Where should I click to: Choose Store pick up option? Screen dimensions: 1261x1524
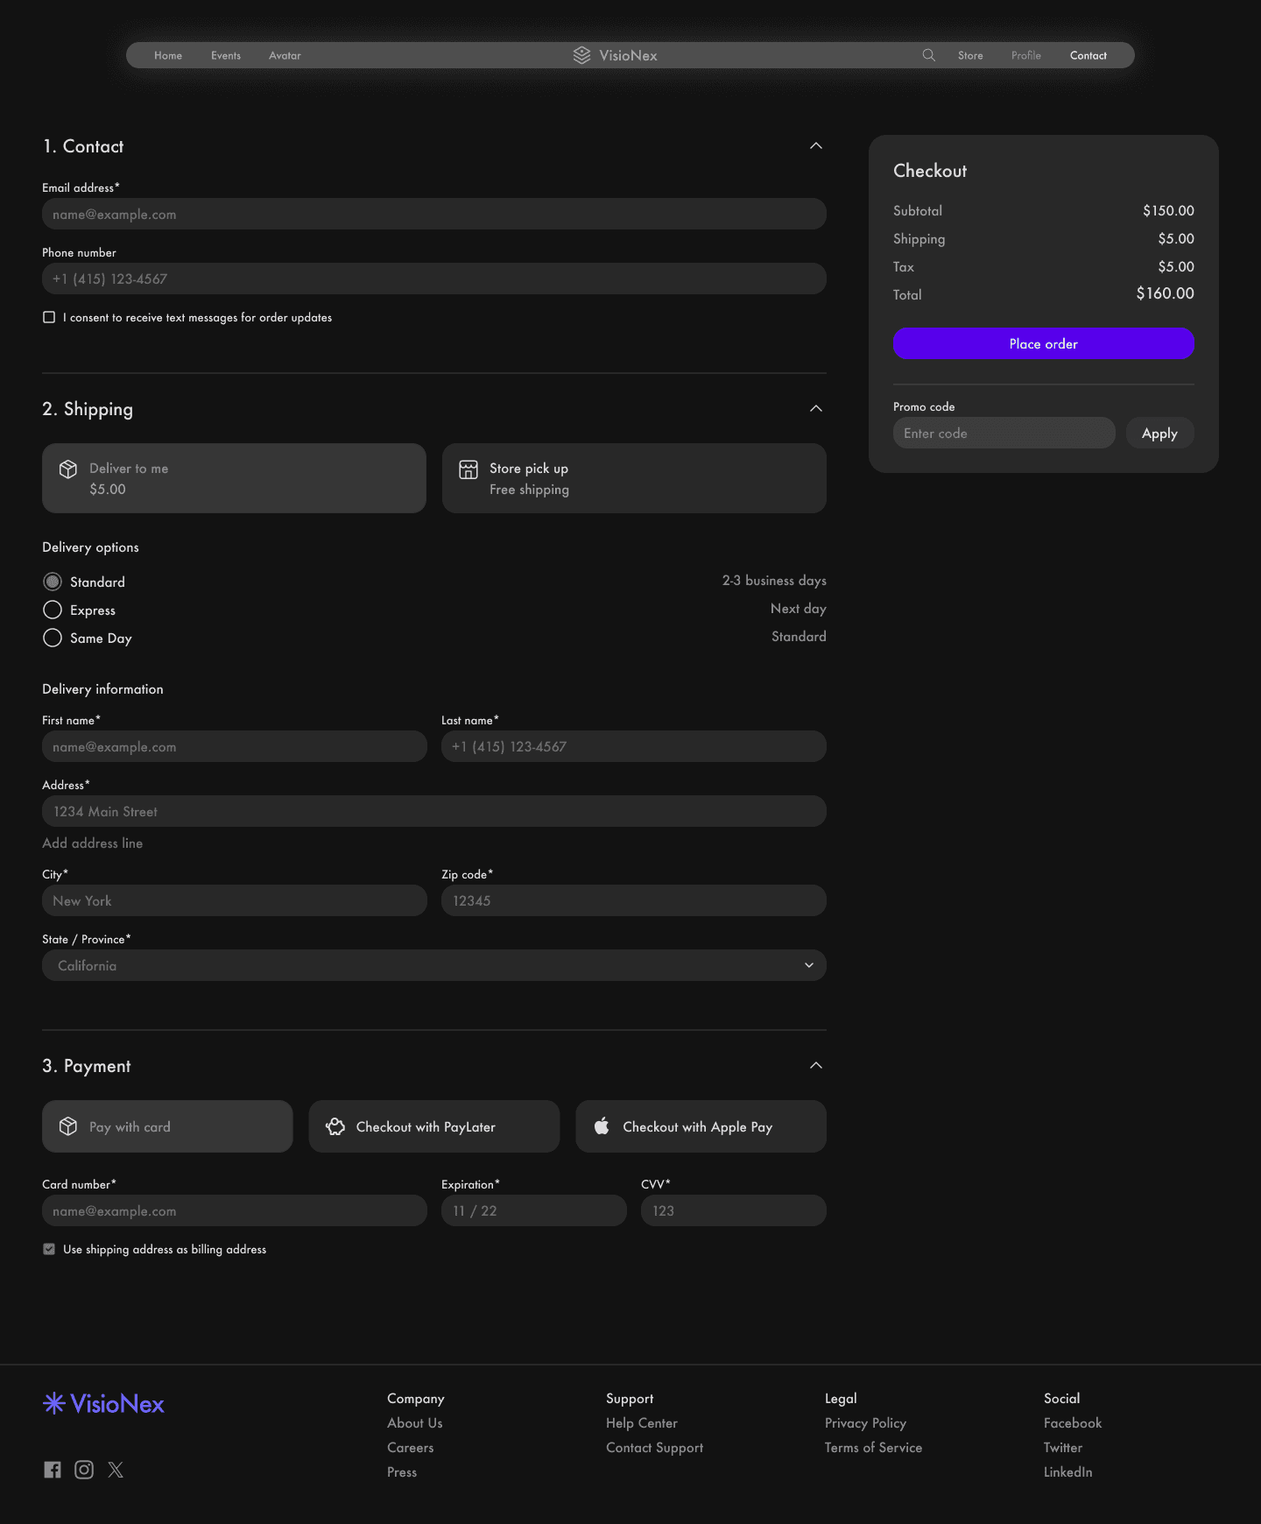point(634,478)
